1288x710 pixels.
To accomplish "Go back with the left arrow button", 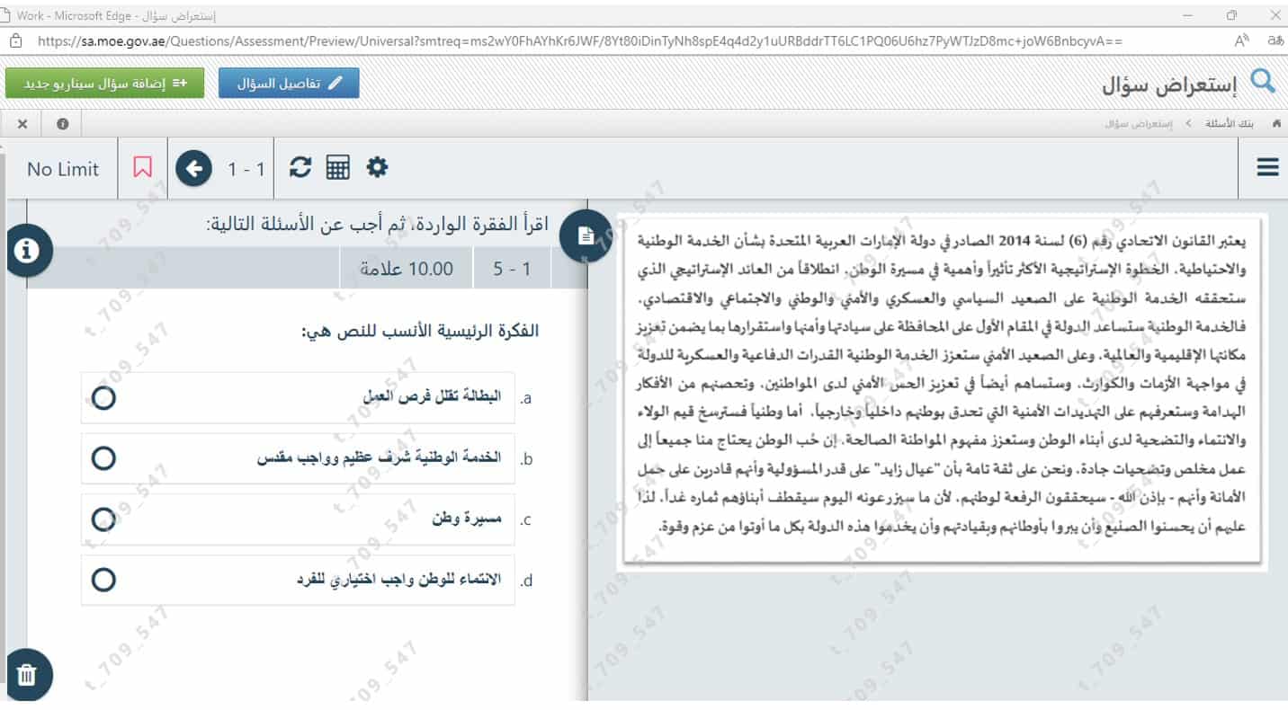I will point(193,168).
